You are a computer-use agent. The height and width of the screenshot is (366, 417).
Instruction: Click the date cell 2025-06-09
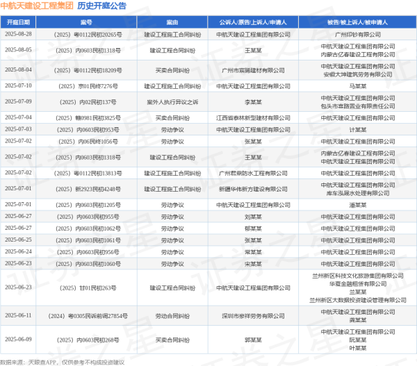tap(18, 340)
